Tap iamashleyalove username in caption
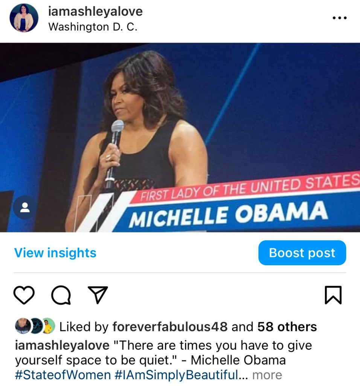 pos(62,345)
